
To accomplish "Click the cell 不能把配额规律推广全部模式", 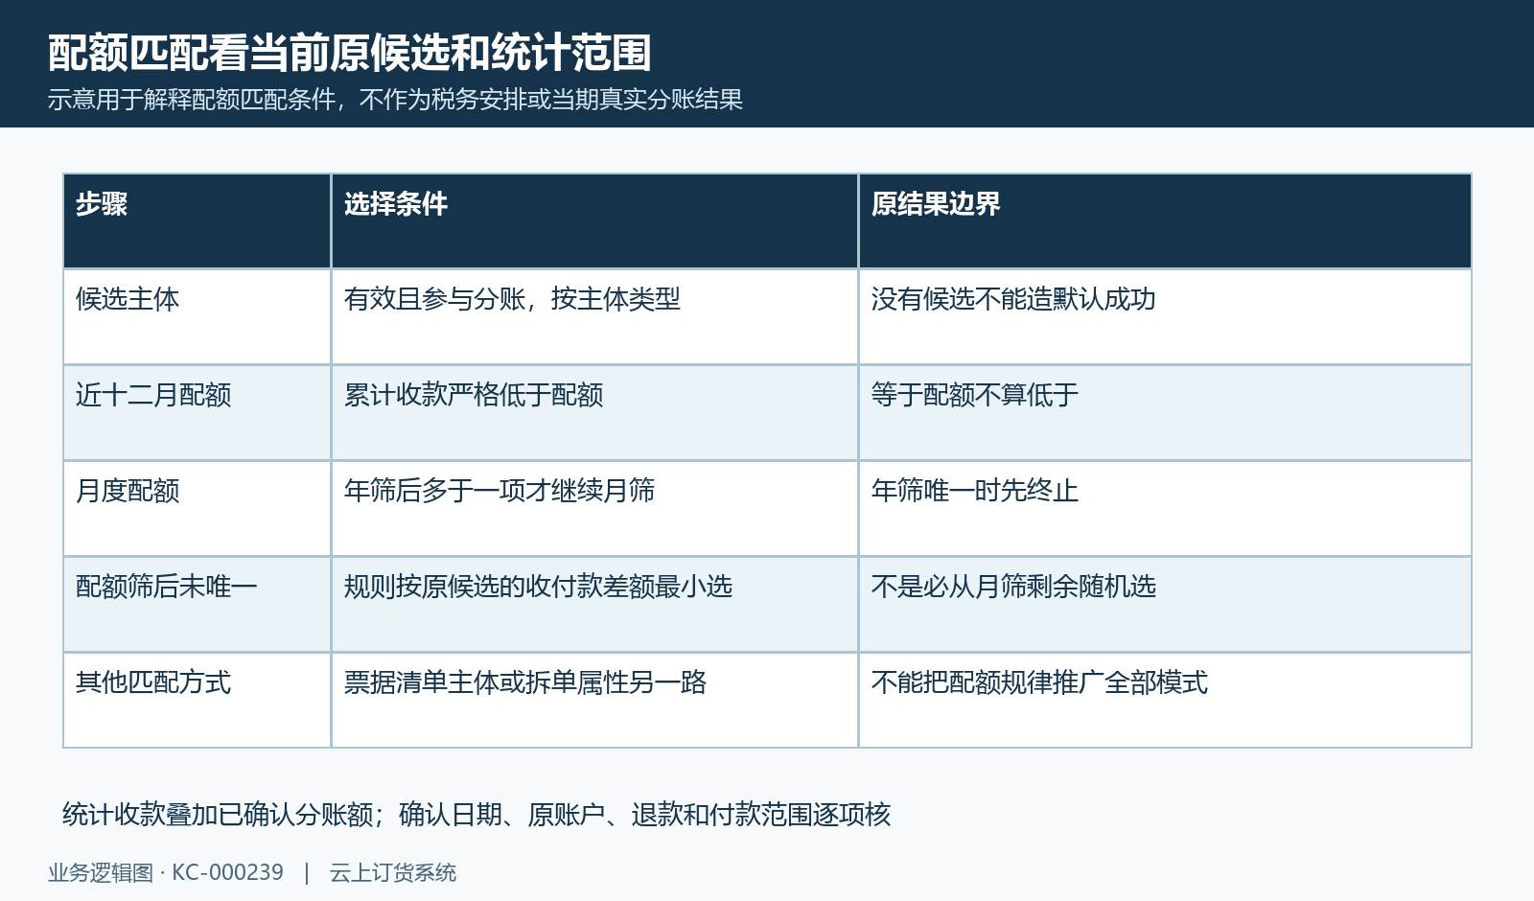I will tap(1165, 700).
